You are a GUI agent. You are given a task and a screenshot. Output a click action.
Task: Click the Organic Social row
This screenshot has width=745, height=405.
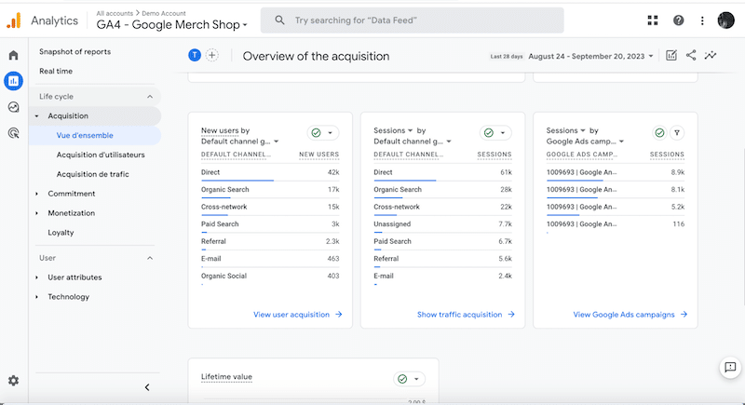click(270, 276)
